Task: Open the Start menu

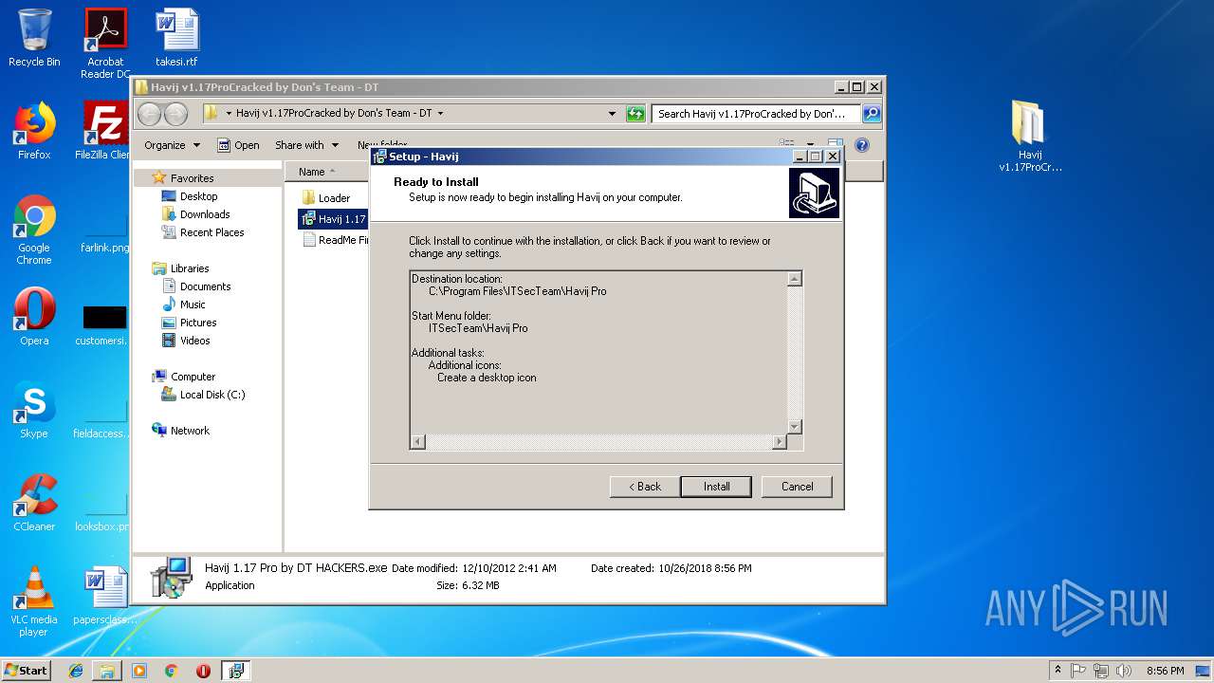Action: pyautogui.click(x=26, y=670)
